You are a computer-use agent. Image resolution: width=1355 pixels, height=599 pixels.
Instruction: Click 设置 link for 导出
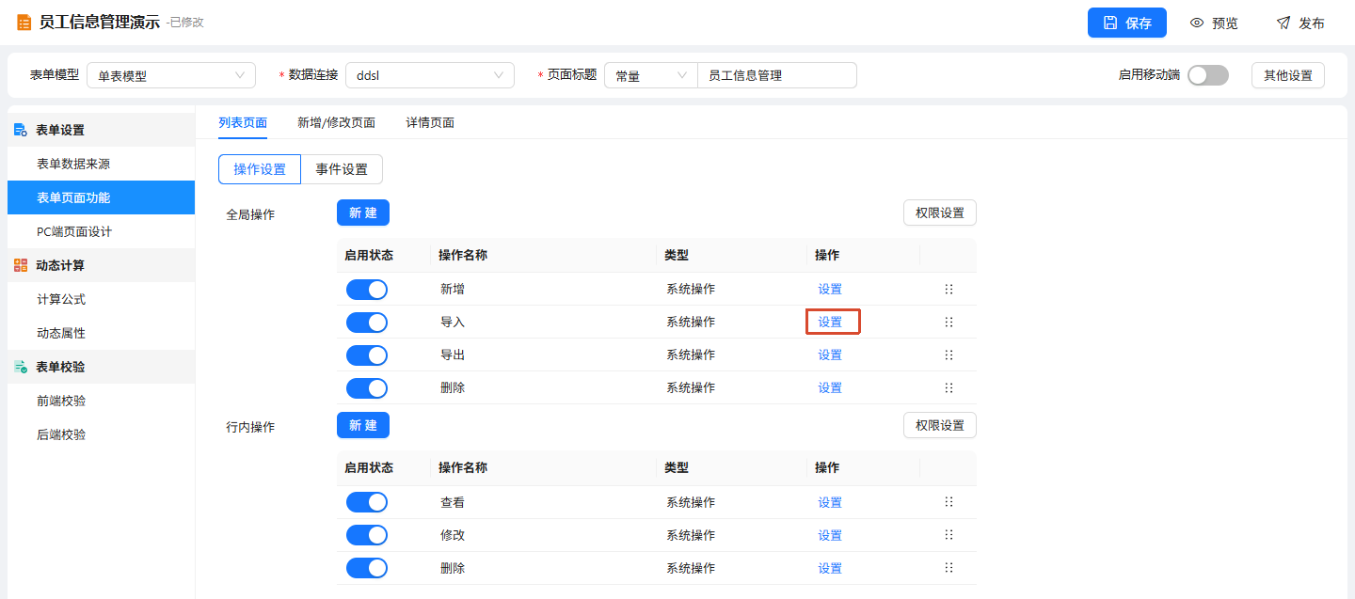pyautogui.click(x=830, y=355)
